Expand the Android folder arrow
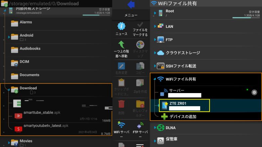 [9, 37]
